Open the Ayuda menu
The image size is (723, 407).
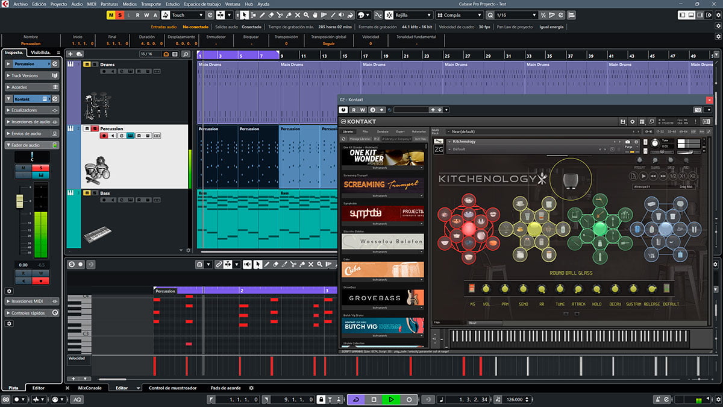pyautogui.click(x=263, y=4)
